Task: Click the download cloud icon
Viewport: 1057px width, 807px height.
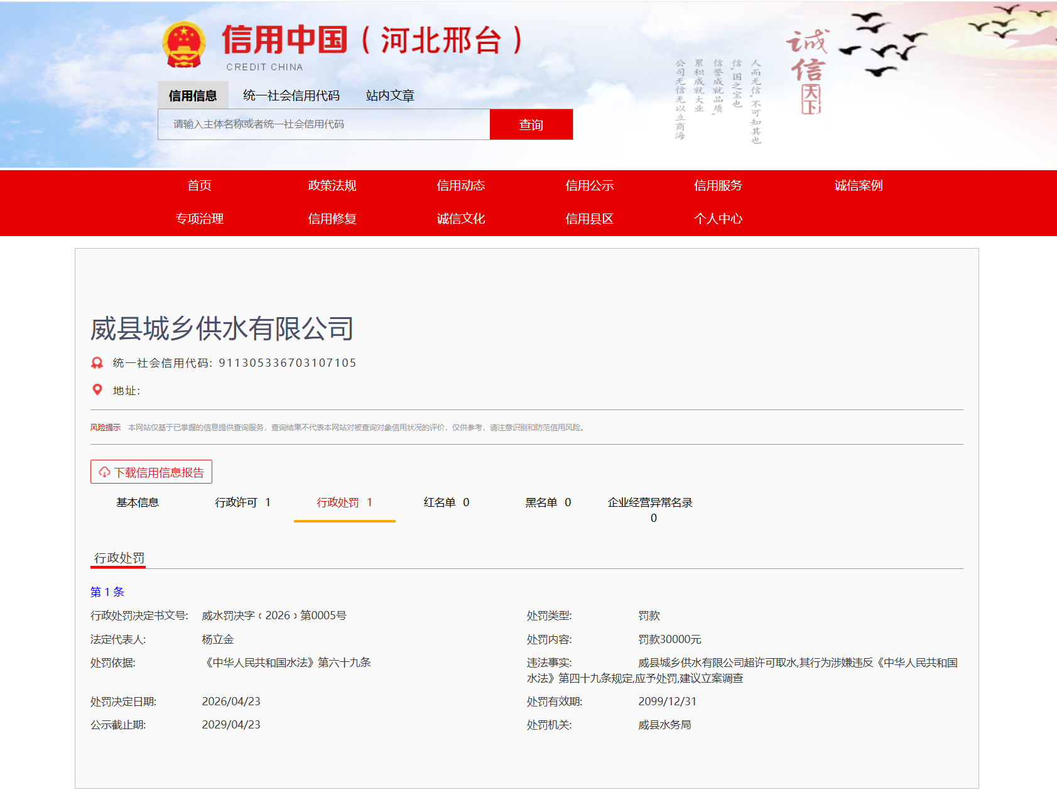Action: (104, 472)
